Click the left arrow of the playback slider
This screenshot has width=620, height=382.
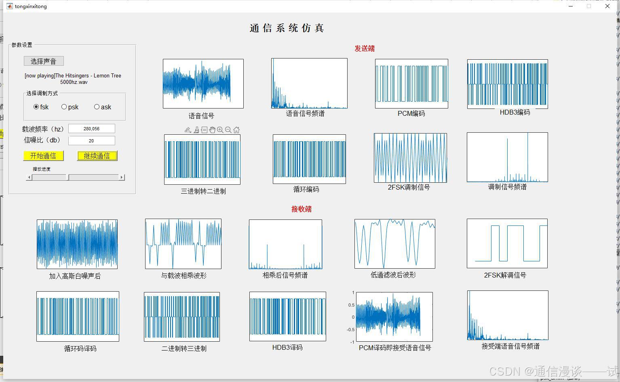click(x=29, y=177)
